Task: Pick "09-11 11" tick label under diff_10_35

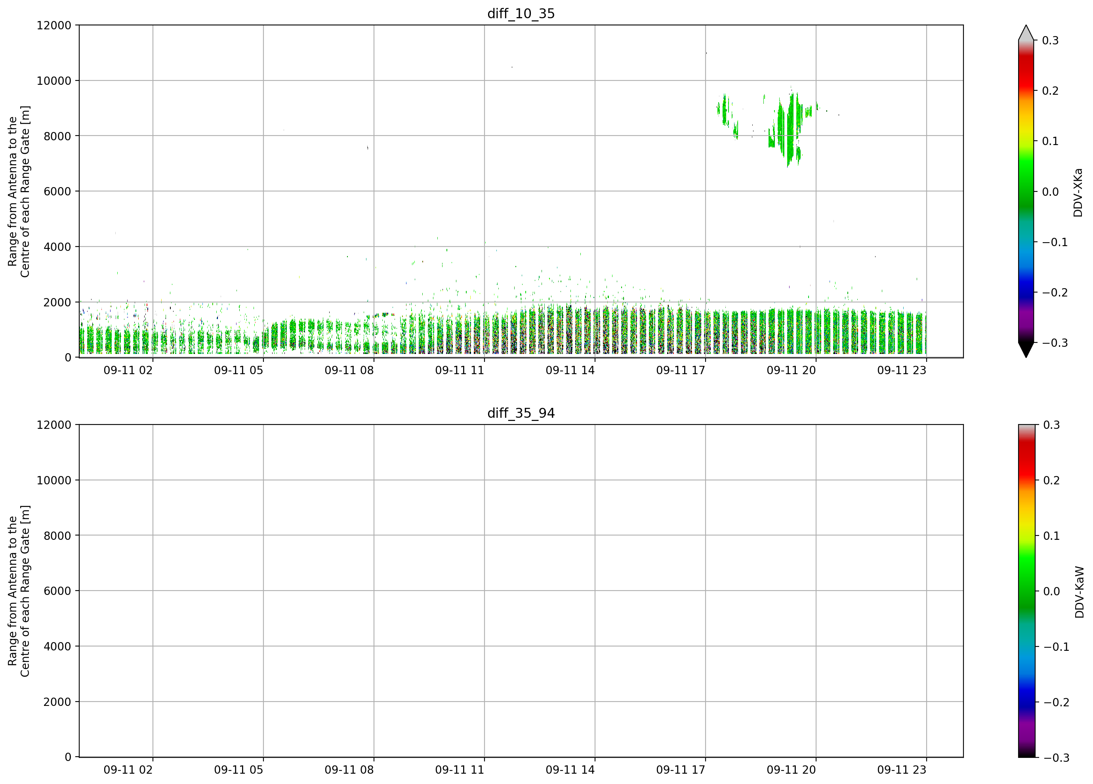Action: pyautogui.click(x=460, y=370)
